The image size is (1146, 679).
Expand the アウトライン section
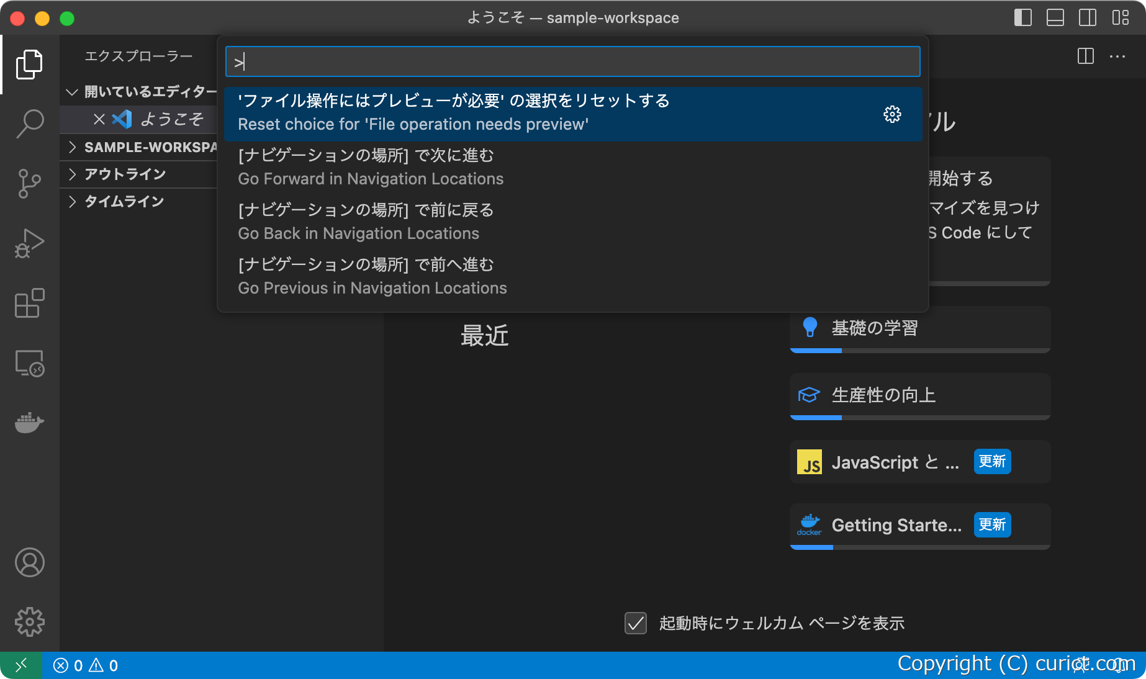pos(72,174)
